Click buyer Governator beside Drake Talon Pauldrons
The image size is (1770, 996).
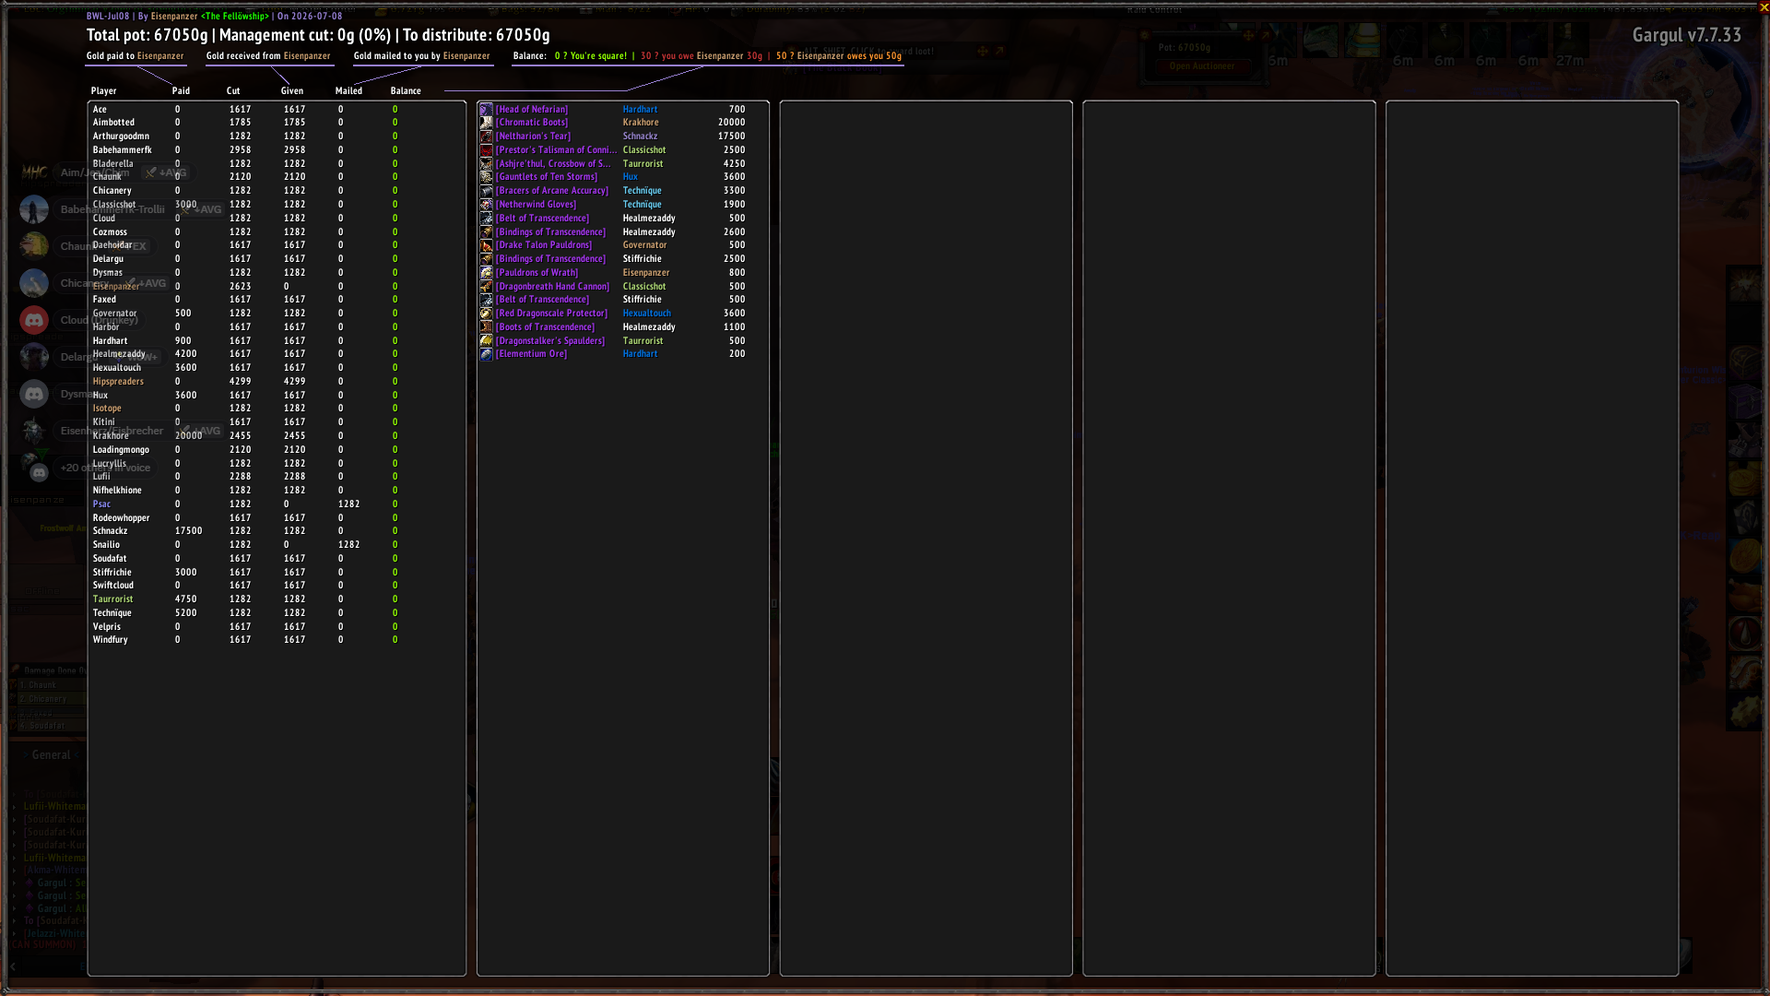click(644, 245)
